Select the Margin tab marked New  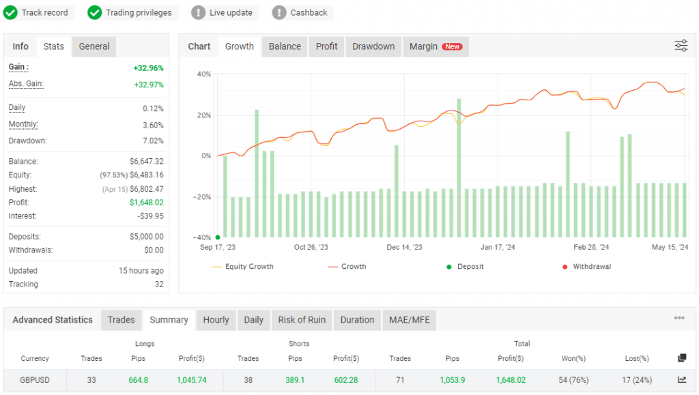click(x=436, y=46)
